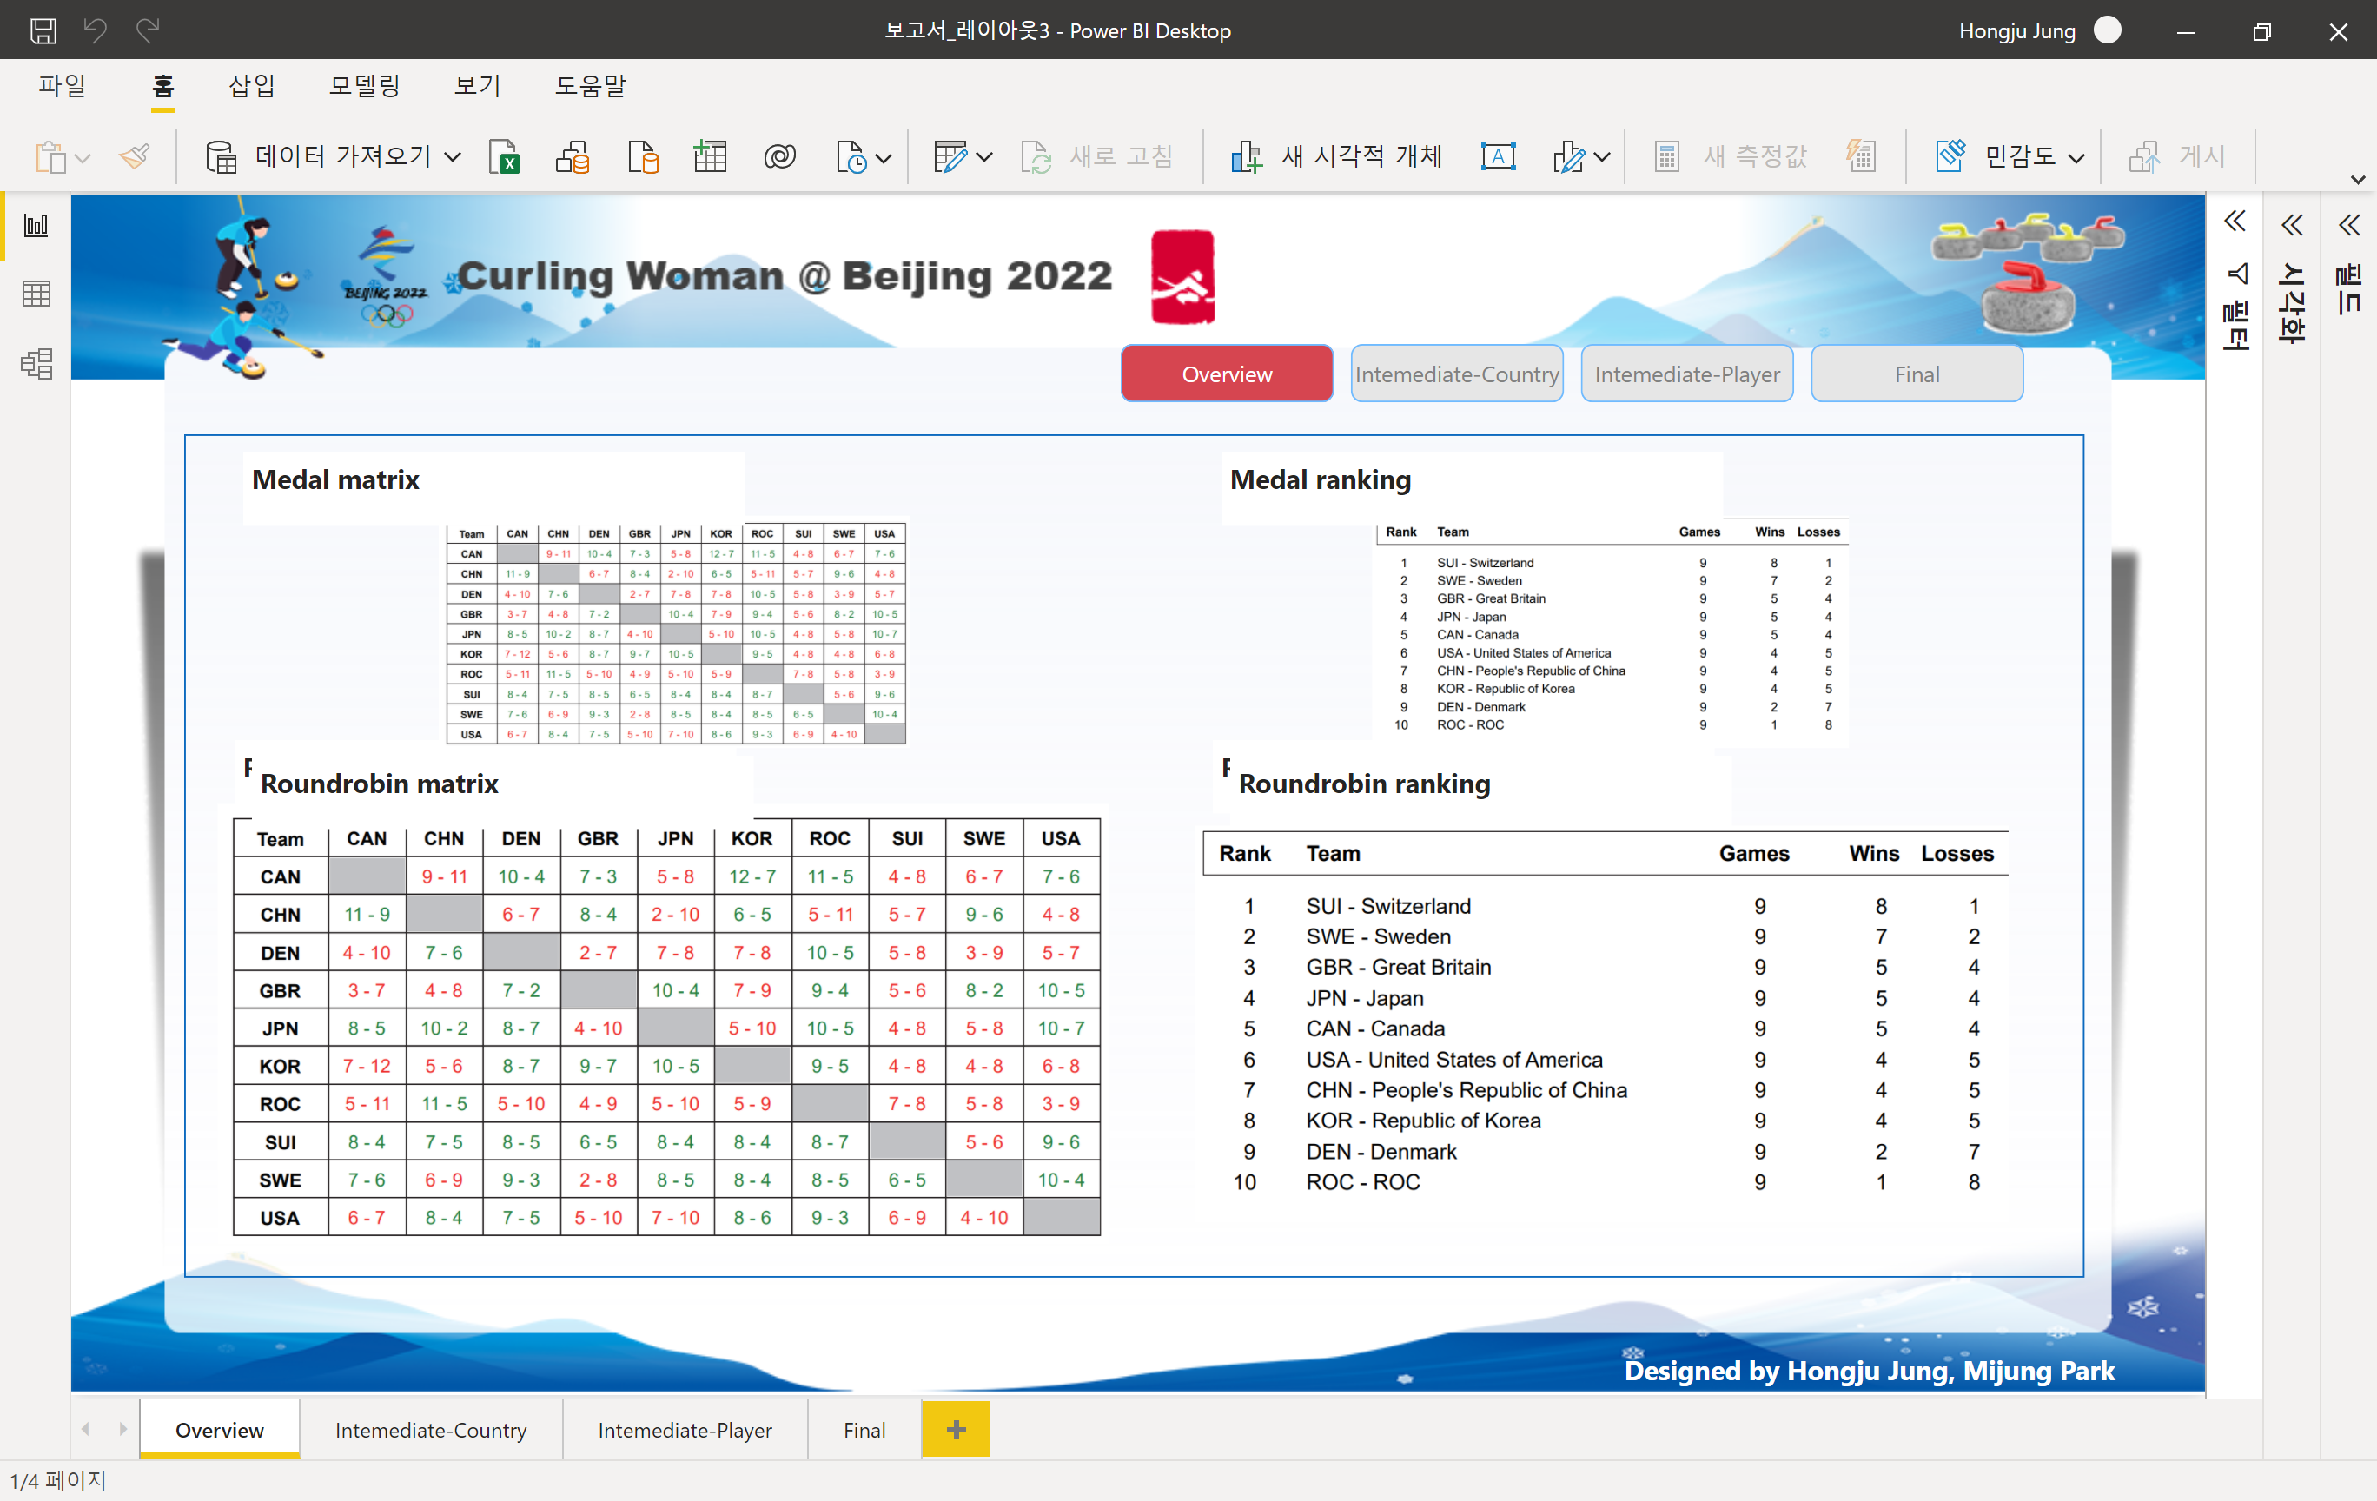The image size is (2377, 1501).
Task: Click the save icon in title bar
Action: (43, 30)
